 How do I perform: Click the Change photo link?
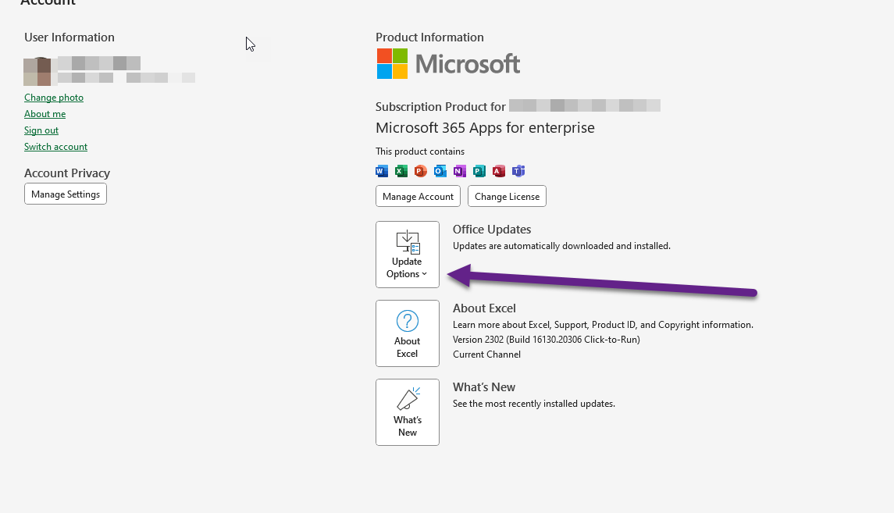tap(54, 98)
